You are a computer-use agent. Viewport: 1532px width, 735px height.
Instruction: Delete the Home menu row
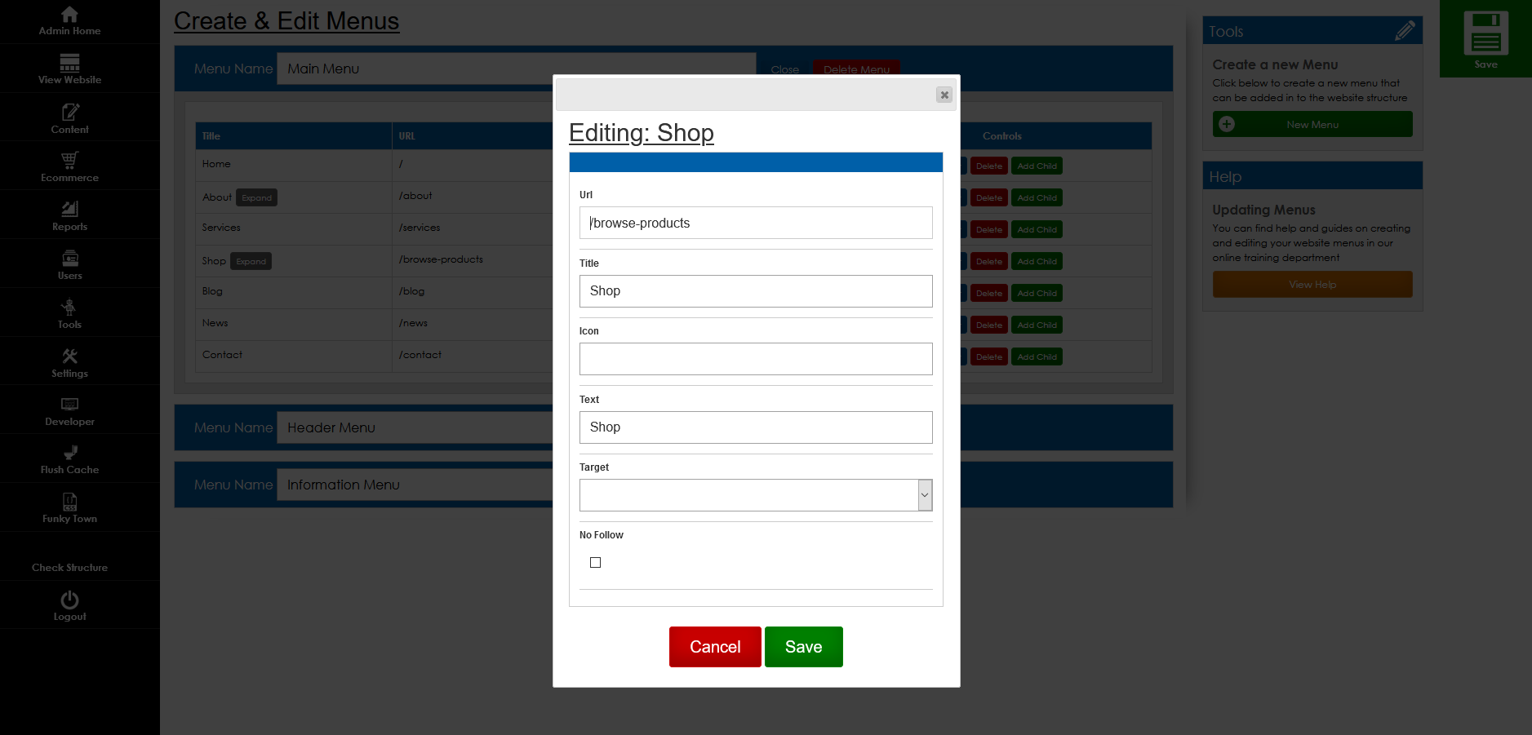click(989, 166)
